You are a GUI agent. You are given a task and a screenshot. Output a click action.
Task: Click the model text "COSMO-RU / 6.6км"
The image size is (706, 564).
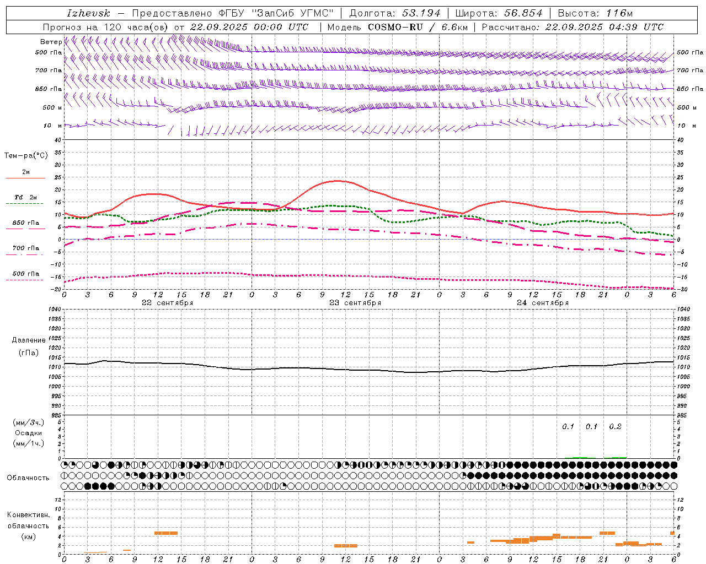[x=418, y=27]
